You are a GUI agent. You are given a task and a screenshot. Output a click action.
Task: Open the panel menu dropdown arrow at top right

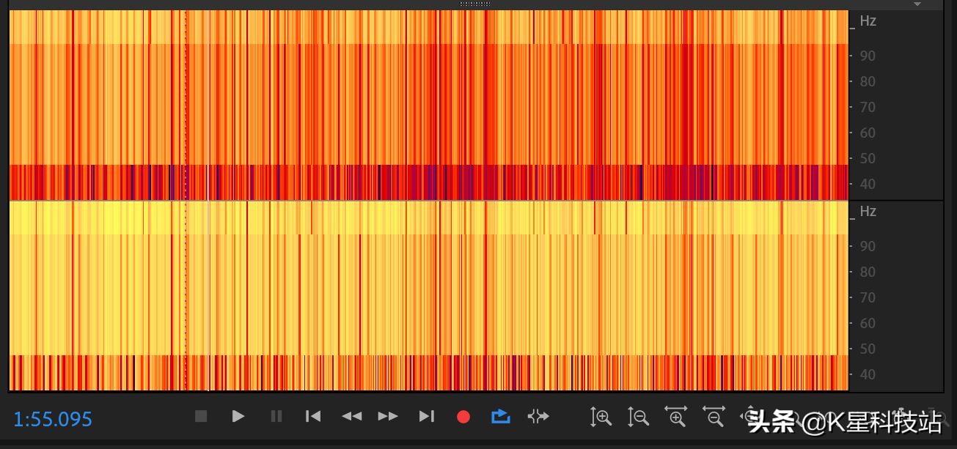917,4
